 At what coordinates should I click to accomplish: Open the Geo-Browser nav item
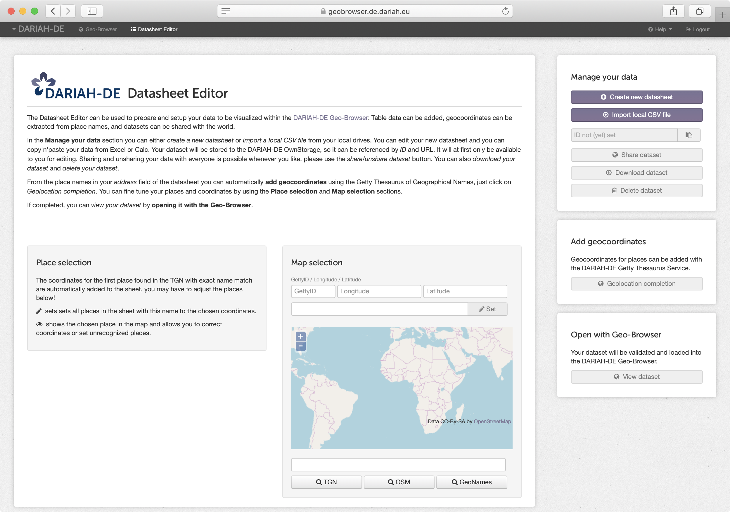98,29
